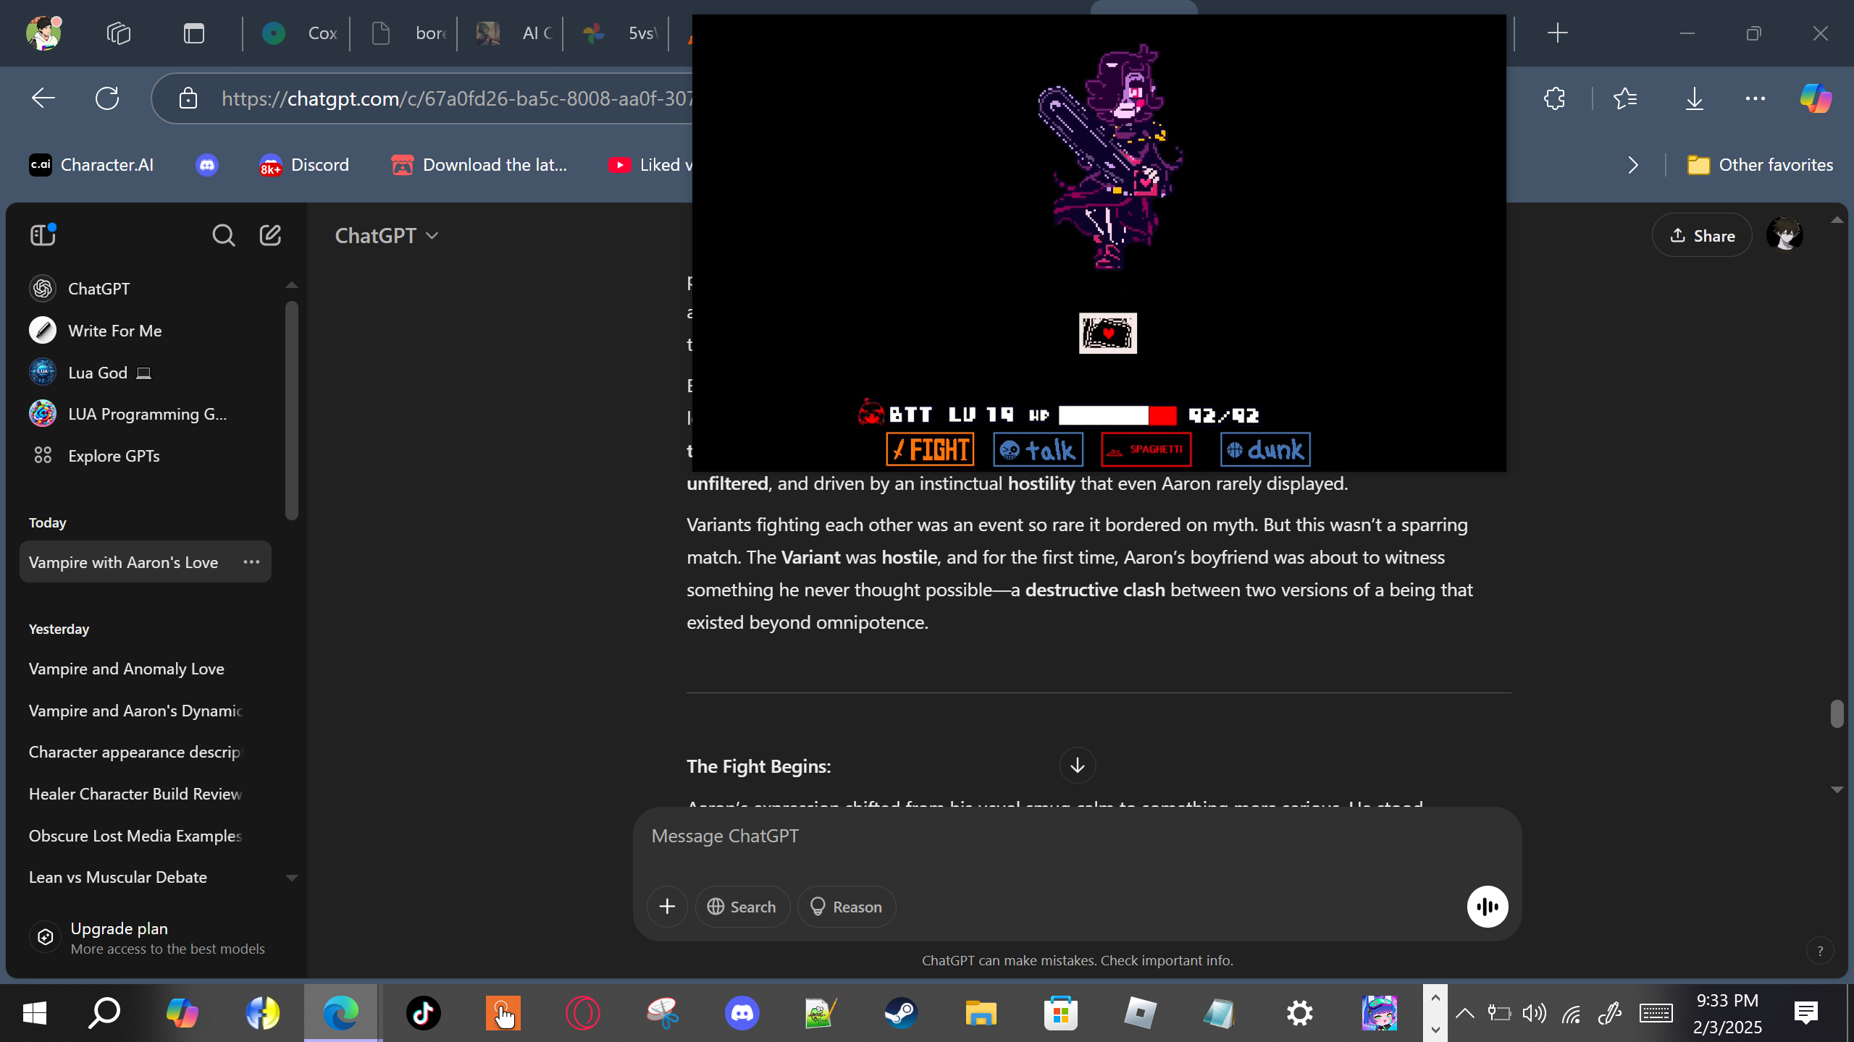This screenshot has width=1854, height=1042.
Task: Open a new browser tab
Action: point(1557,33)
